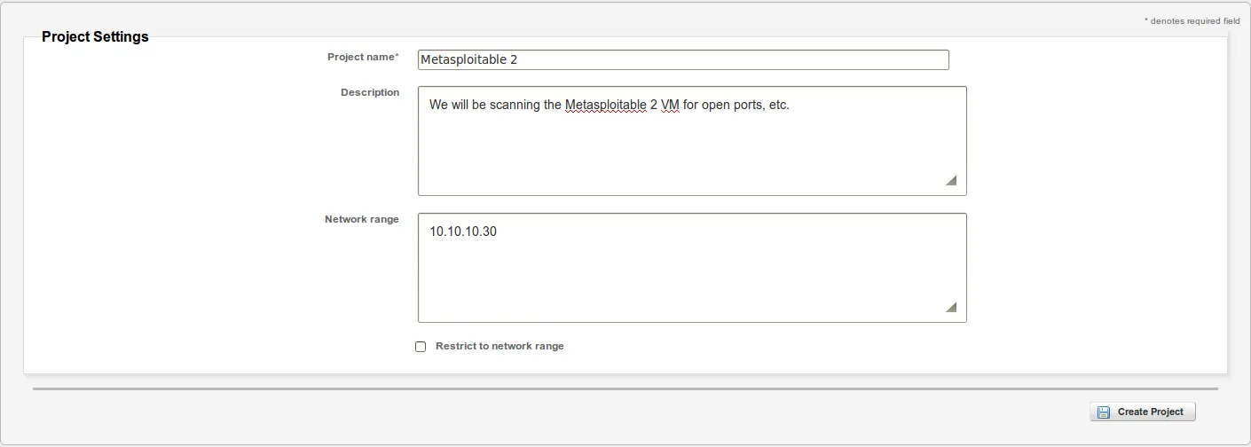The height and width of the screenshot is (447, 1251).
Task: Click the 'Metasploitable 2' text in Project name
Action: pos(468,60)
